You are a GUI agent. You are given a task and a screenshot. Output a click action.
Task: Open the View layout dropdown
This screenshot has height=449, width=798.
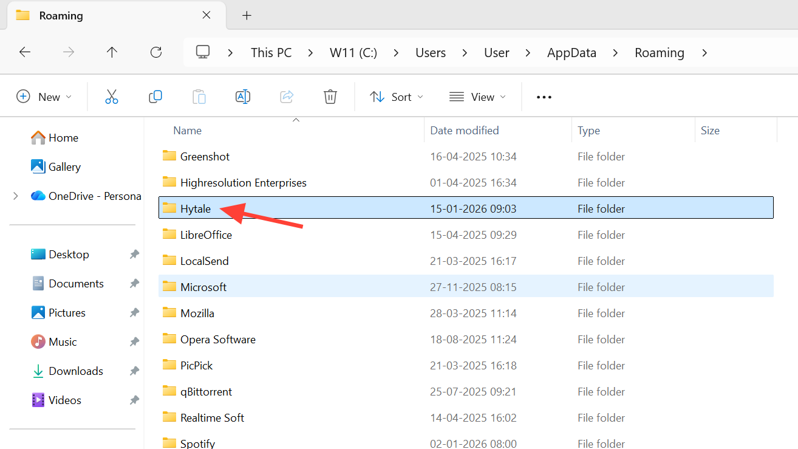pos(478,97)
